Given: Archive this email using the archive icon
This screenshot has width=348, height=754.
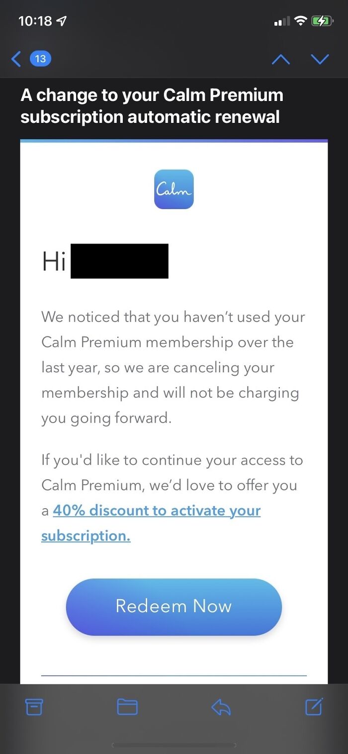Looking at the screenshot, I should (x=34, y=707).
